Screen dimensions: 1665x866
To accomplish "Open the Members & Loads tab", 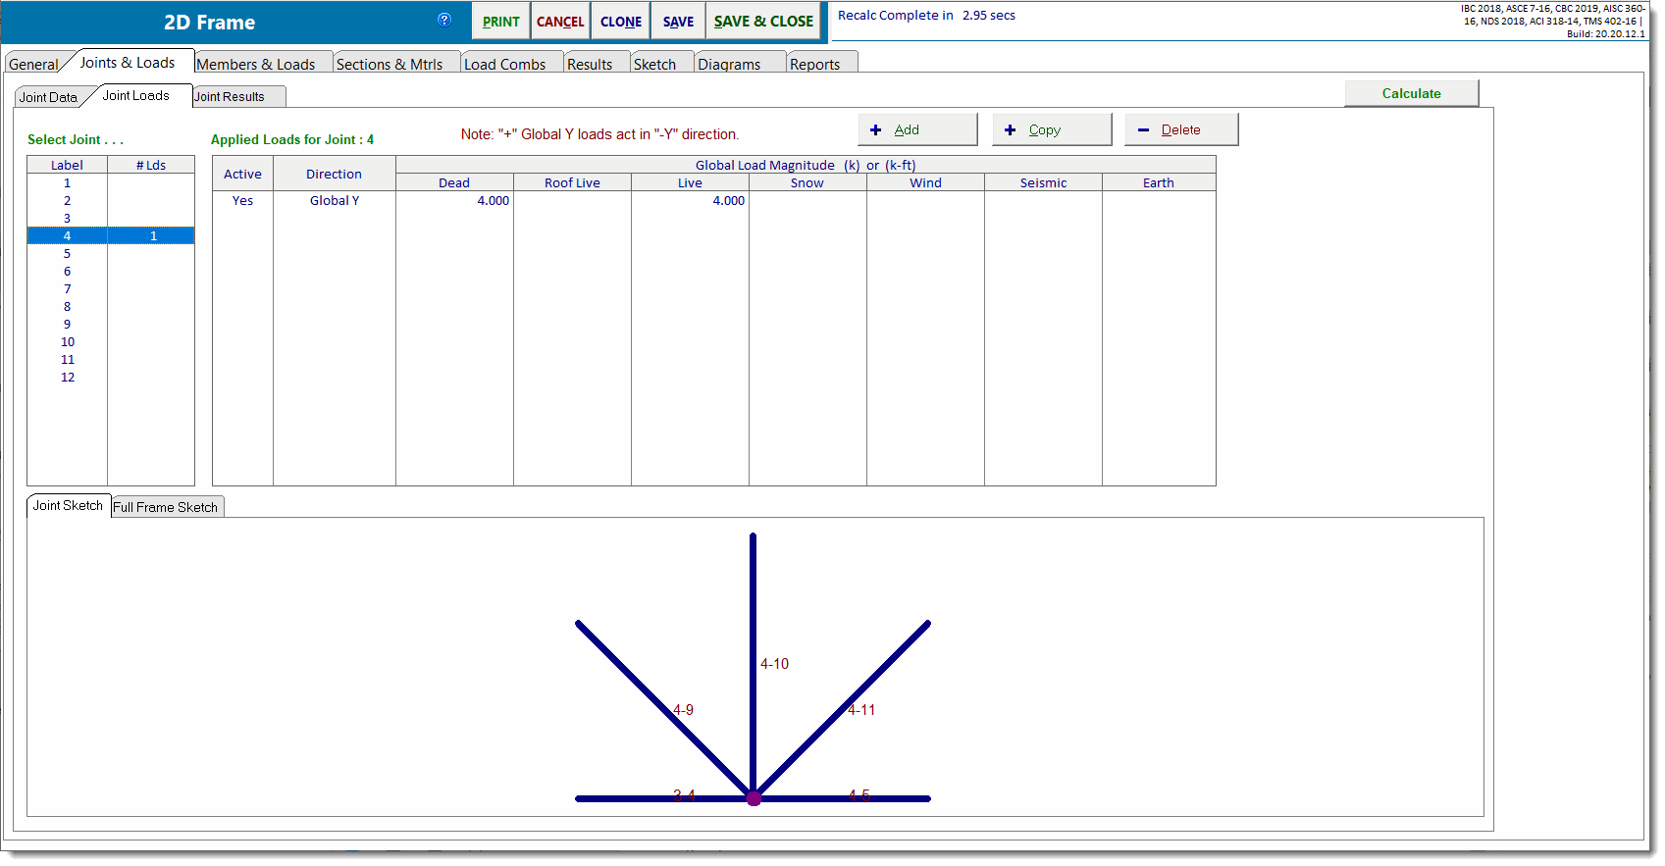I will point(256,64).
